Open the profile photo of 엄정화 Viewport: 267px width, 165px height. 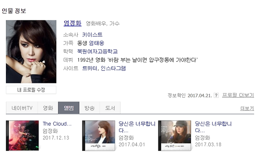point(31,52)
